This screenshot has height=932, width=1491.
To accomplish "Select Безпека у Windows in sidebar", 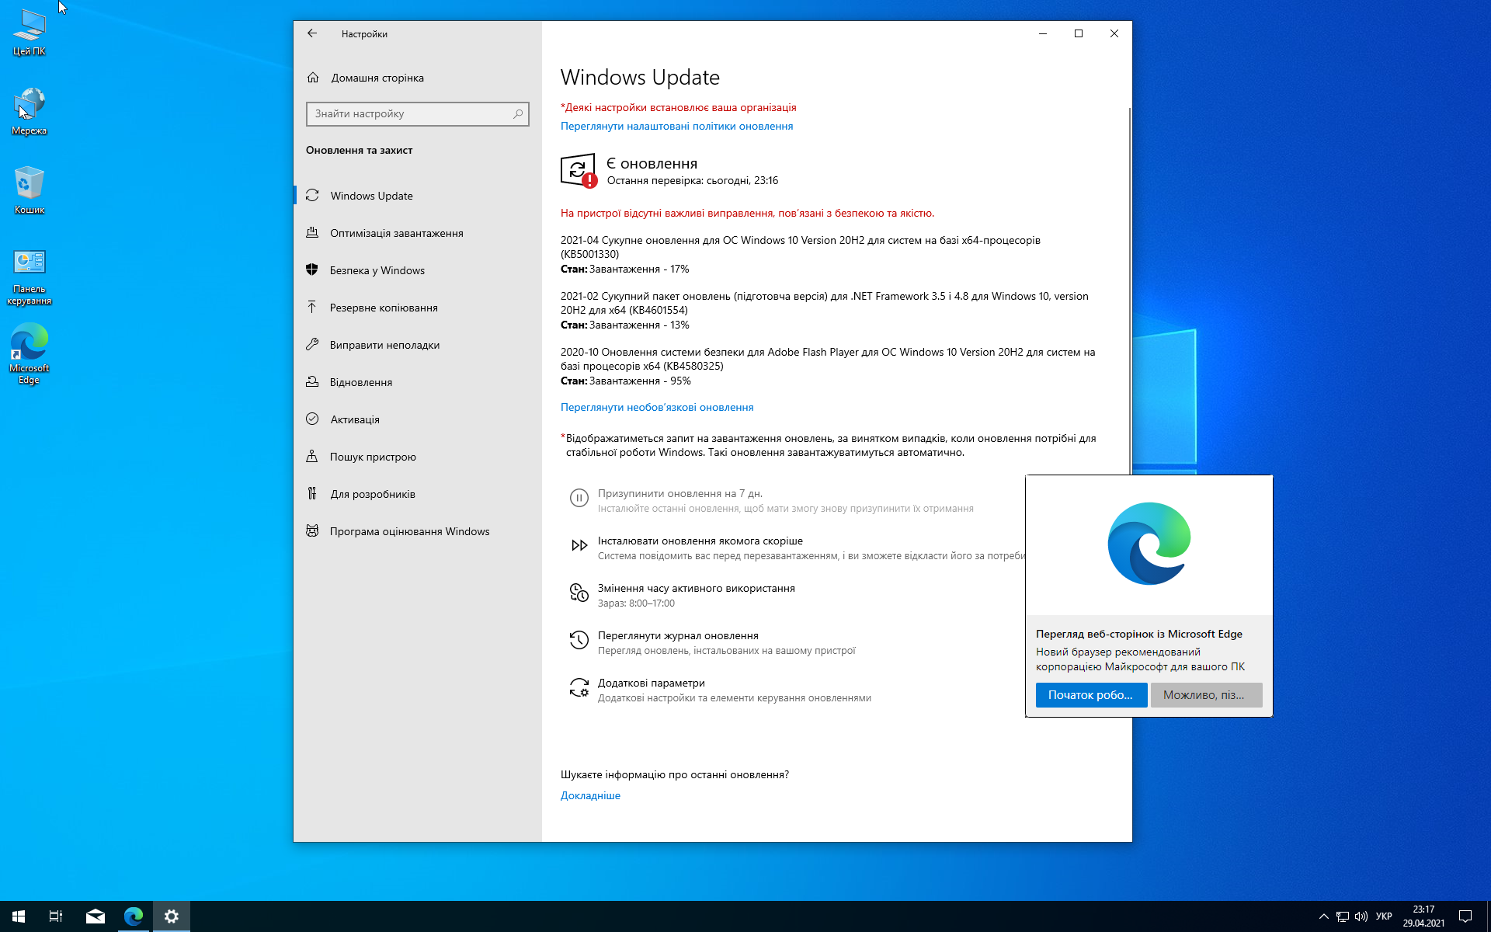I will click(x=377, y=270).
